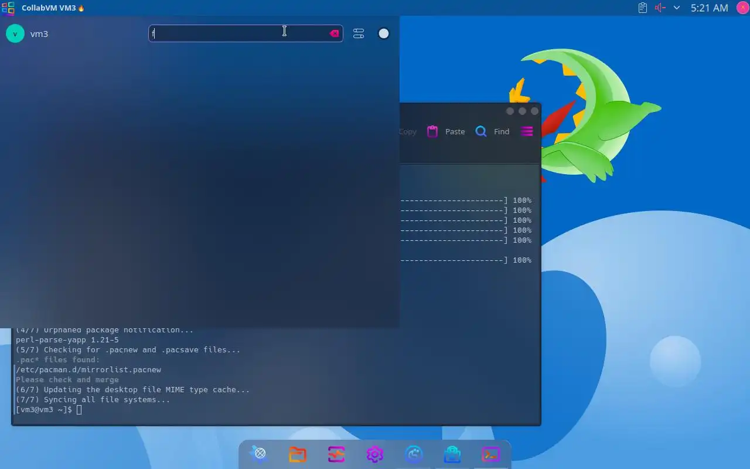Screen dimensions: 750x469
Task: Click the 'perl-parse-yapp 1.21-5' terminal line
Action: 67,340
